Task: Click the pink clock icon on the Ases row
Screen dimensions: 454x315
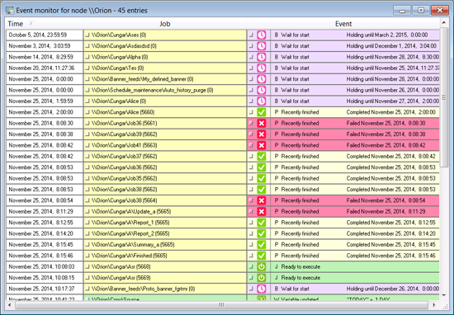Action: [262, 35]
